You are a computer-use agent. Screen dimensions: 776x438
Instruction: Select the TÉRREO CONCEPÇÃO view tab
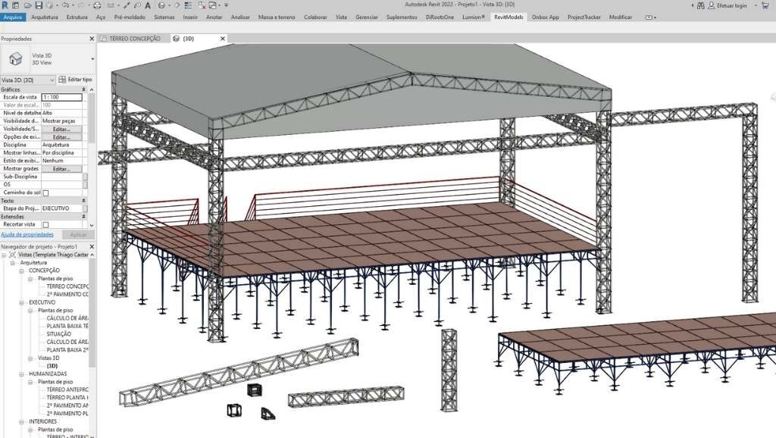tap(136, 38)
